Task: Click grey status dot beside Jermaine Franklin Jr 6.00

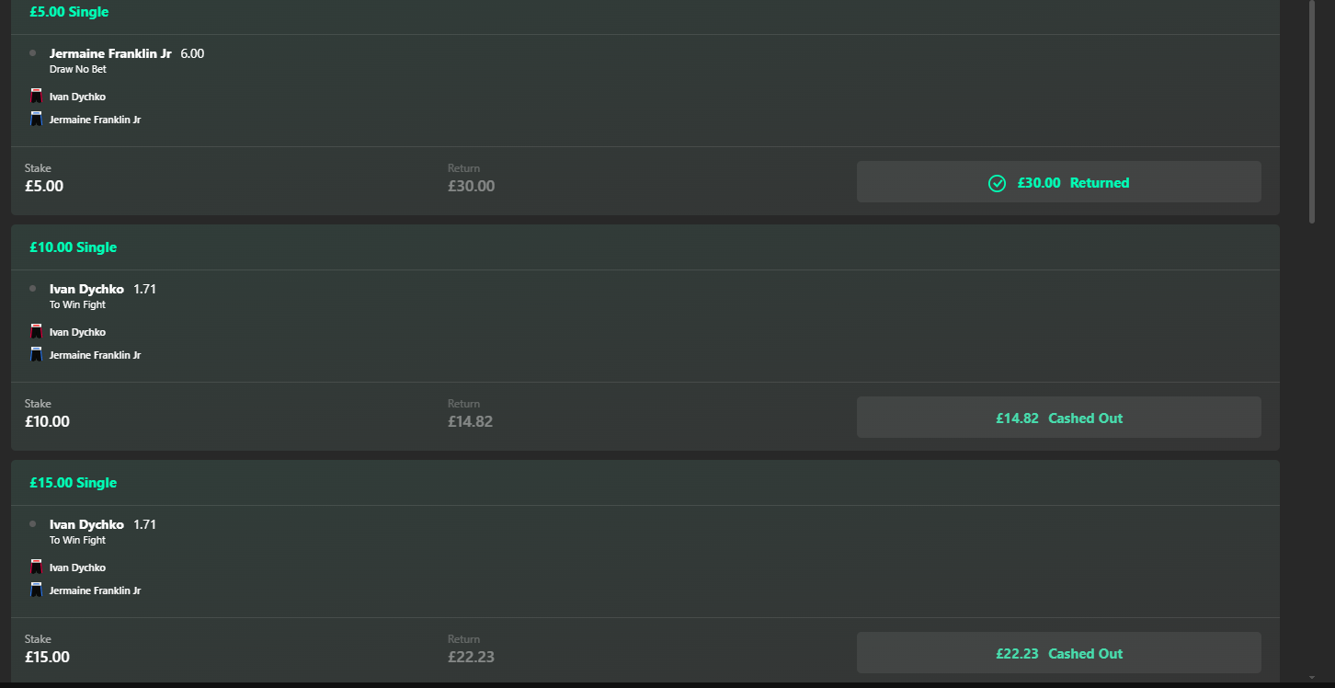Action: [x=33, y=53]
